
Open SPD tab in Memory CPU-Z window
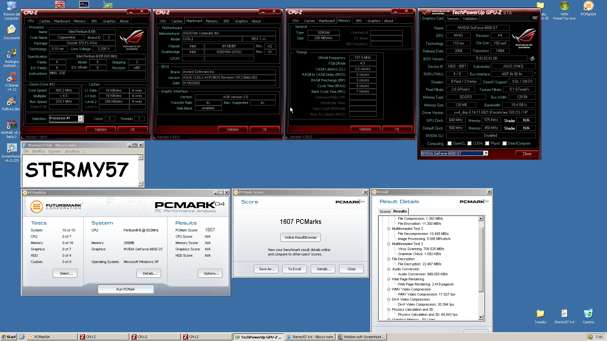pyautogui.click(x=359, y=21)
